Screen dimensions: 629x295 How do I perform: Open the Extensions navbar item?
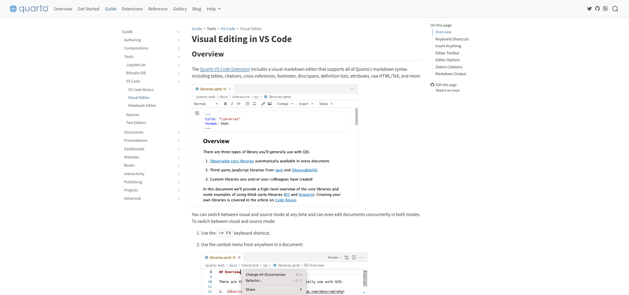click(132, 9)
